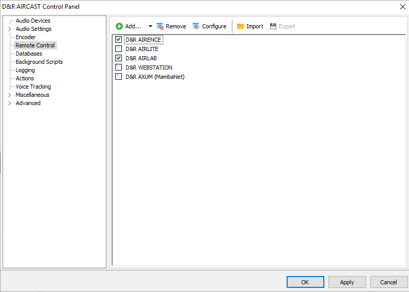Expand the Advanced tree node

pos(10,103)
